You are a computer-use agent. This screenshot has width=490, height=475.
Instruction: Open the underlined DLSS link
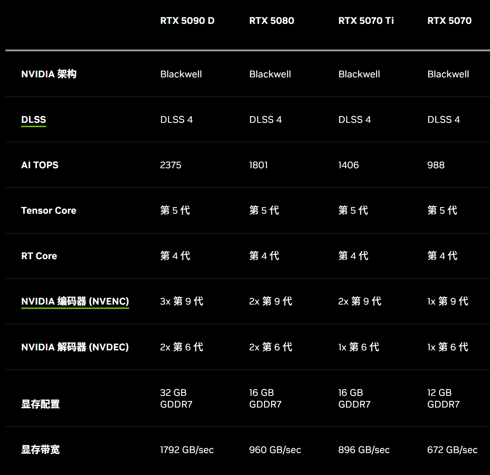point(33,120)
